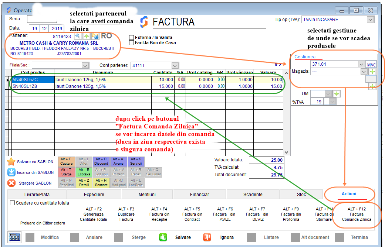Expand the Gestiunea 371.01 dropdown
This screenshot has height=247, width=385.
pyautogui.click(x=361, y=64)
